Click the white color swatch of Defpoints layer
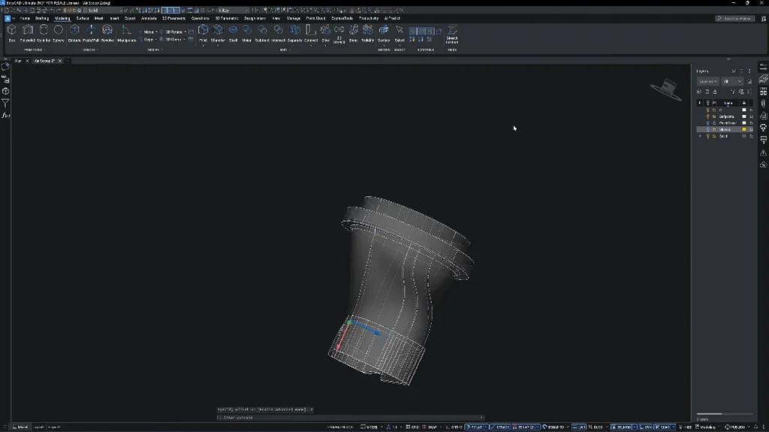The width and height of the screenshot is (769, 432). coord(744,117)
